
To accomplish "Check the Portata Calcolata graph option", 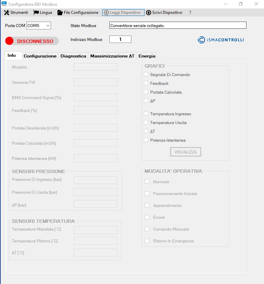I will [146, 92].
